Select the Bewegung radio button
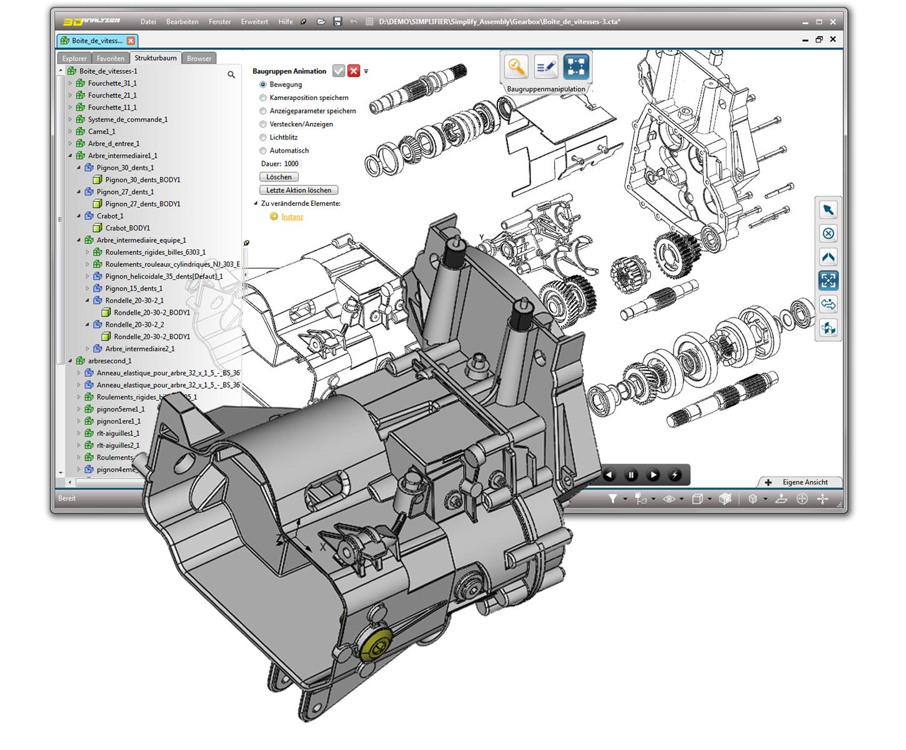This screenshot has width=906, height=750. tap(263, 84)
